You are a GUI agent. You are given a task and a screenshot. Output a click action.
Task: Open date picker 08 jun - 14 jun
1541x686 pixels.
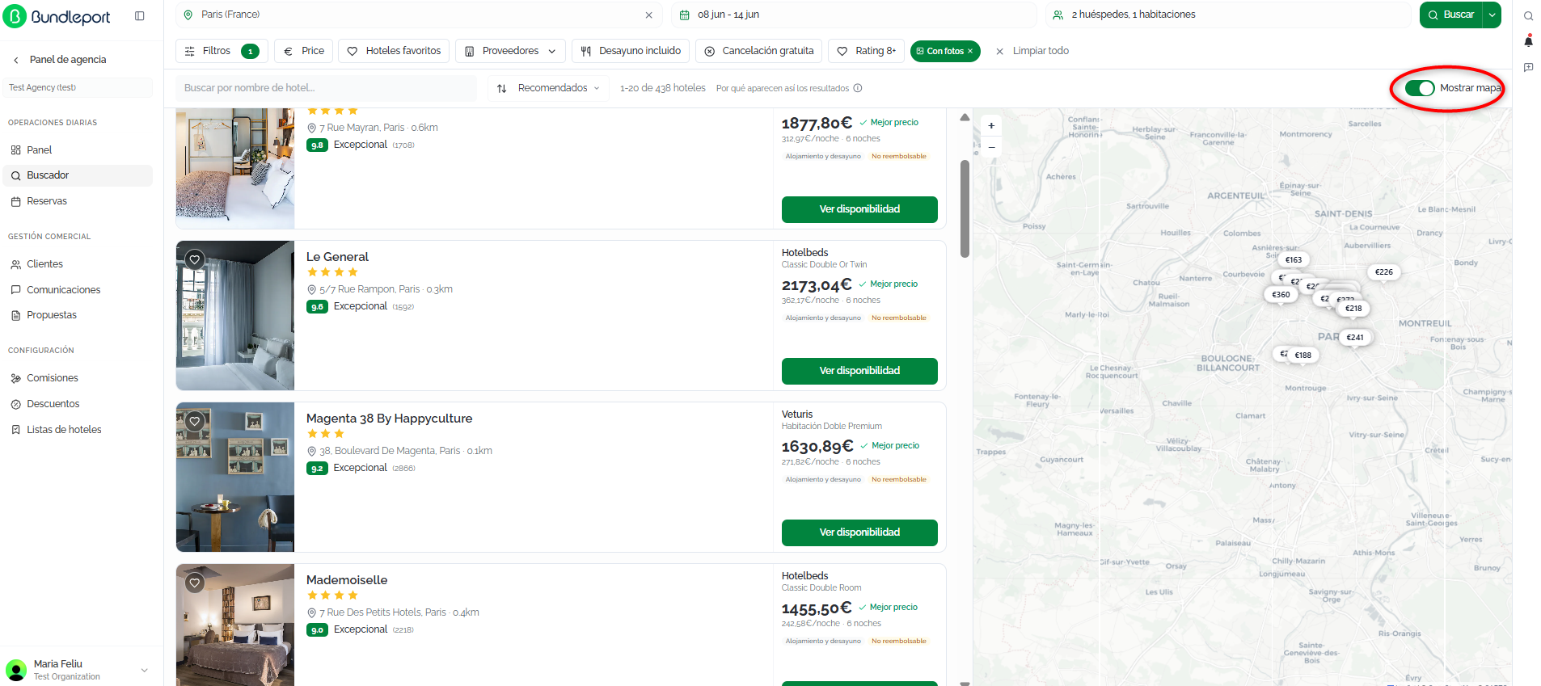pos(854,15)
